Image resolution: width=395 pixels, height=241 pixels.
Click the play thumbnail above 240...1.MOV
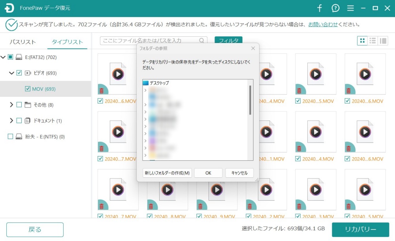(x=266, y=132)
